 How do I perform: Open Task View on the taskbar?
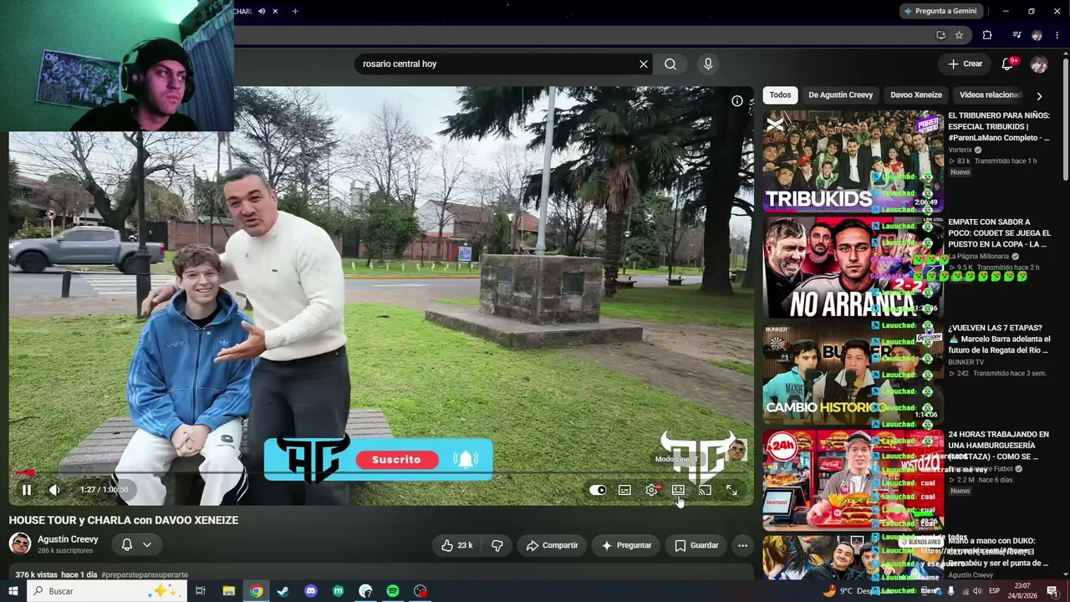tap(201, 591)
